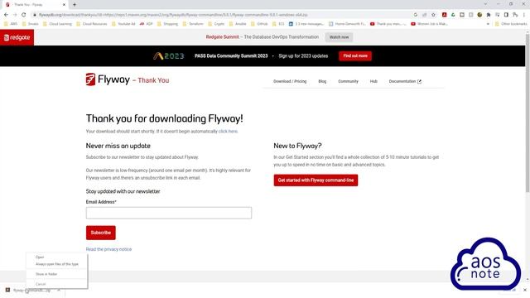Viewport: 530px width, 298px height.
Task: Open the ADP bookmark
Action: click(146, 24)
